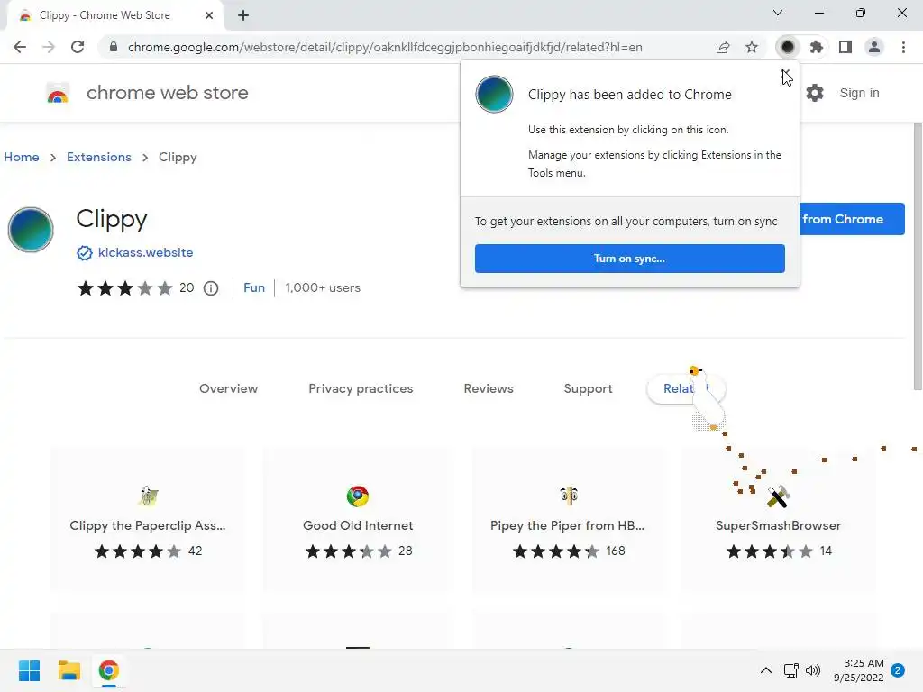
Task: Go back to the previous page
Action: tap(20, 47)
